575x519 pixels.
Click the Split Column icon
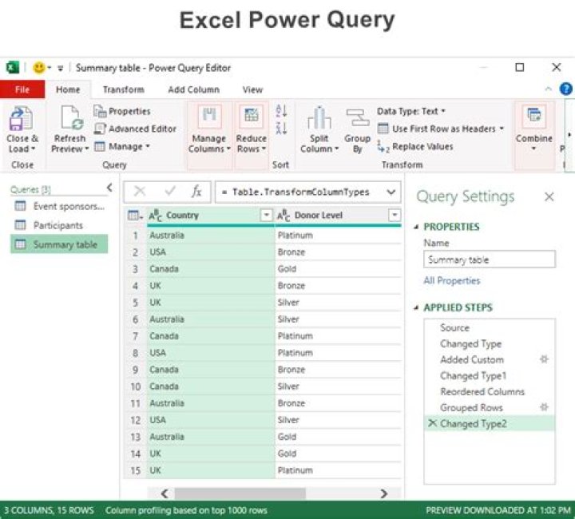point(319,118)
